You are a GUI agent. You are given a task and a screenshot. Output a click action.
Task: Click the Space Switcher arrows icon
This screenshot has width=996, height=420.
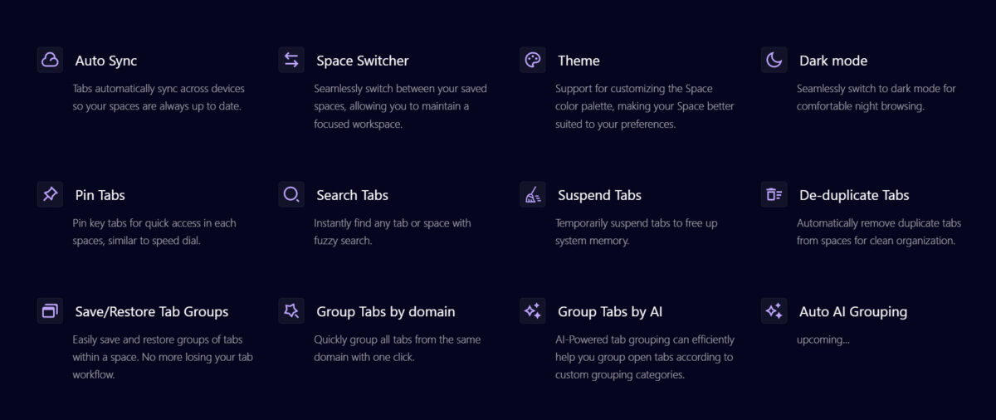tap(291, 60)
